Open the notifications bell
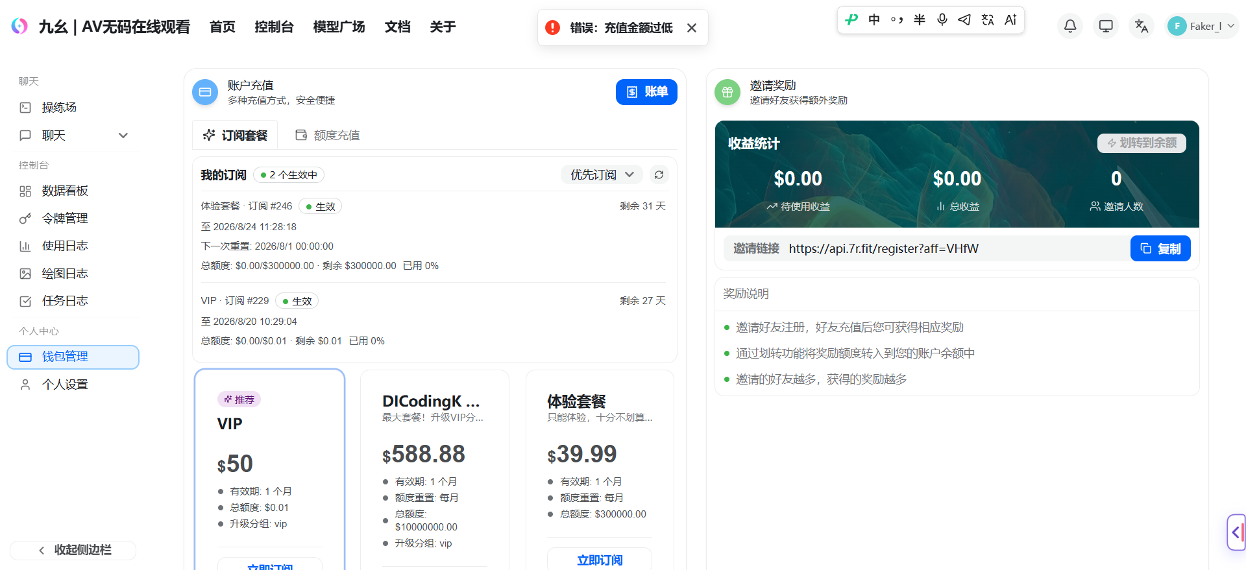This screenshot has height=570, width=1246. tap(1070, 26)
